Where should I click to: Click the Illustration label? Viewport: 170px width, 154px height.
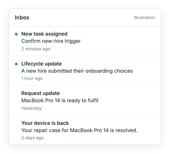144,18
